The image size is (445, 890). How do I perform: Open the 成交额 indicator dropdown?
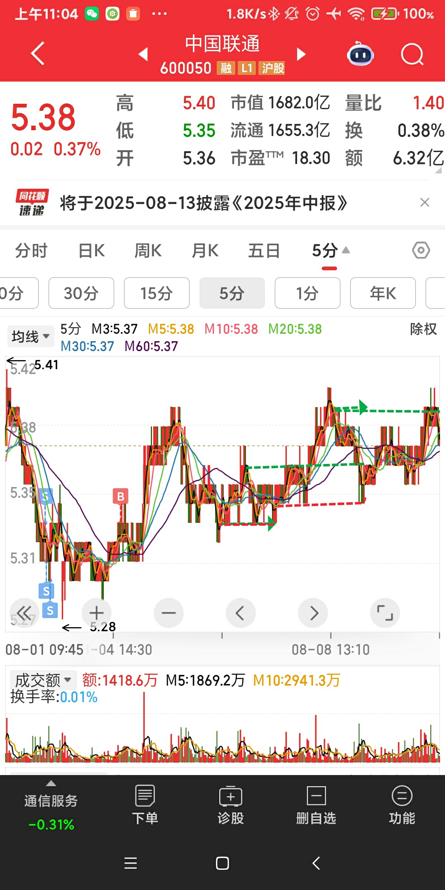(x=43, y=680)
